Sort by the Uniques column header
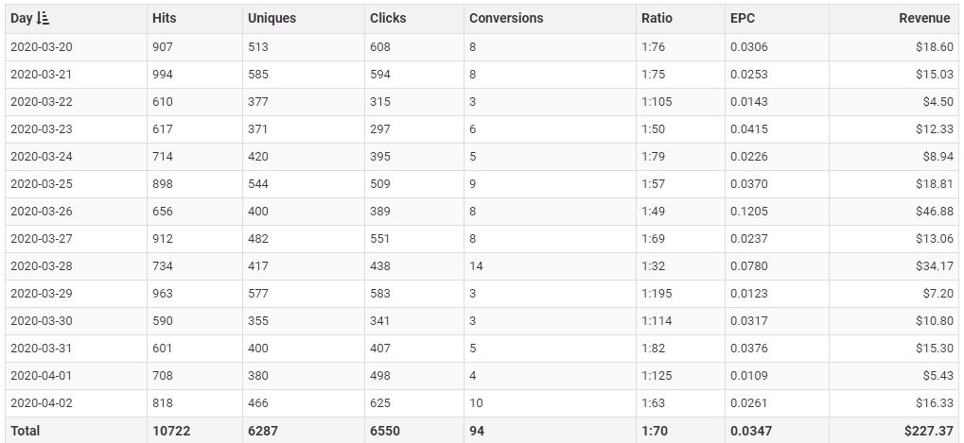Screen dimensions: 964x443 click(x=272, y=18)
